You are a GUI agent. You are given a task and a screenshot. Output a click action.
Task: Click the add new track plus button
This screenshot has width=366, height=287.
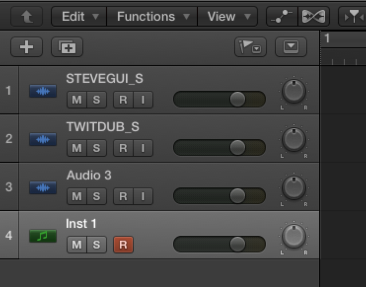click(x=27, y=47)
